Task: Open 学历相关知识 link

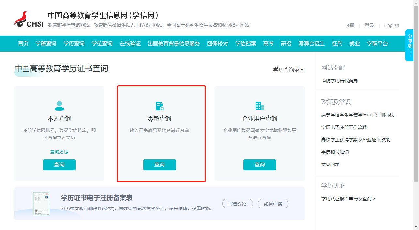Action: 335,152
